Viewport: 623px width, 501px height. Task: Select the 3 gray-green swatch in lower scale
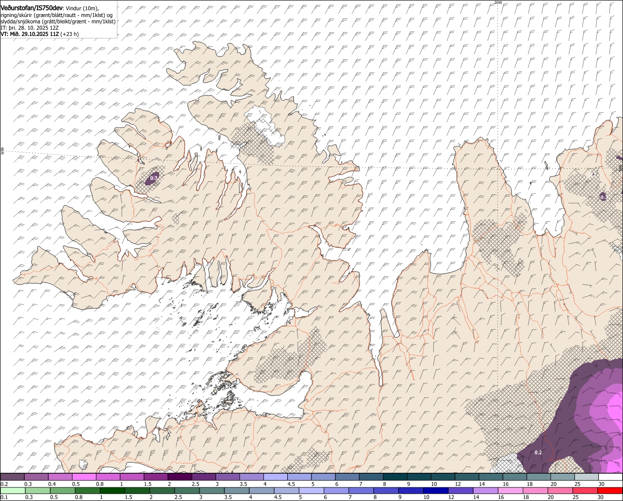tap(212, 490)
